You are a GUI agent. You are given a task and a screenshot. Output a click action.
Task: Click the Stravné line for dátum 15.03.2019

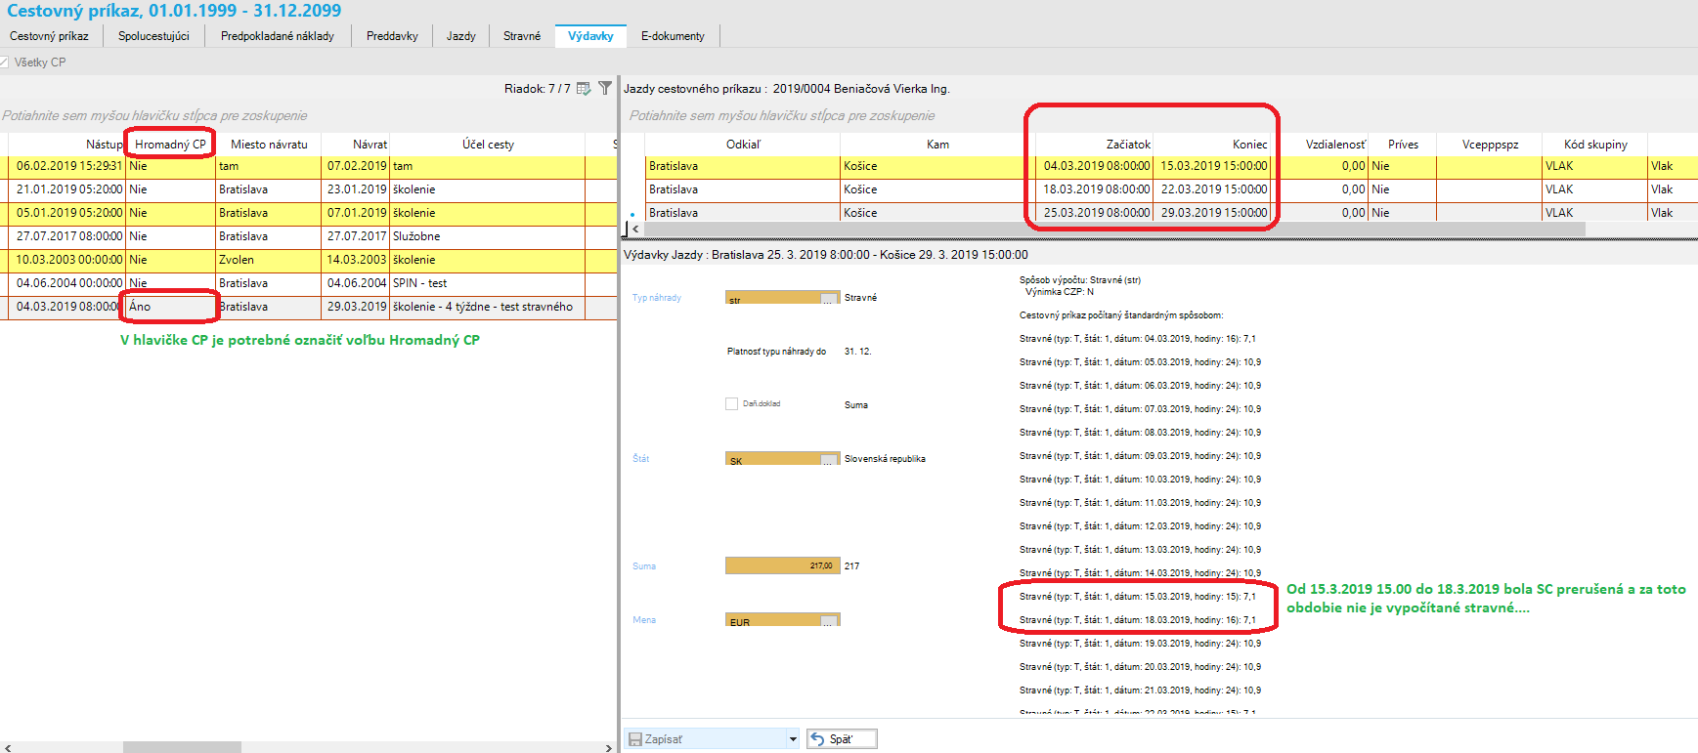point(1138,597)
